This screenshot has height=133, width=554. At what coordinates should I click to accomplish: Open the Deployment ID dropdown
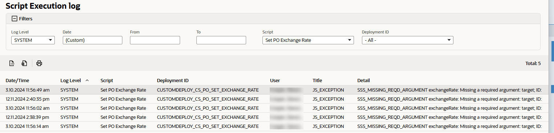click(x=407, y=40)
